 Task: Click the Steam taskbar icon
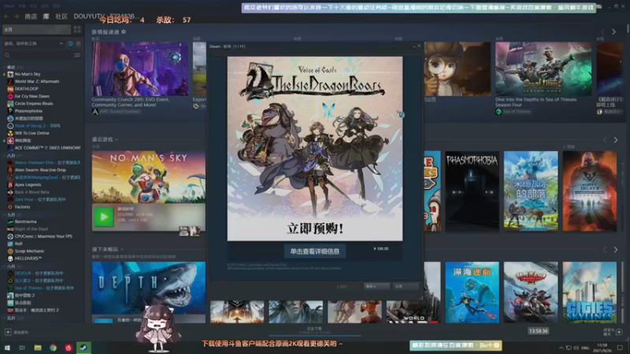click(x=83, y=348)
